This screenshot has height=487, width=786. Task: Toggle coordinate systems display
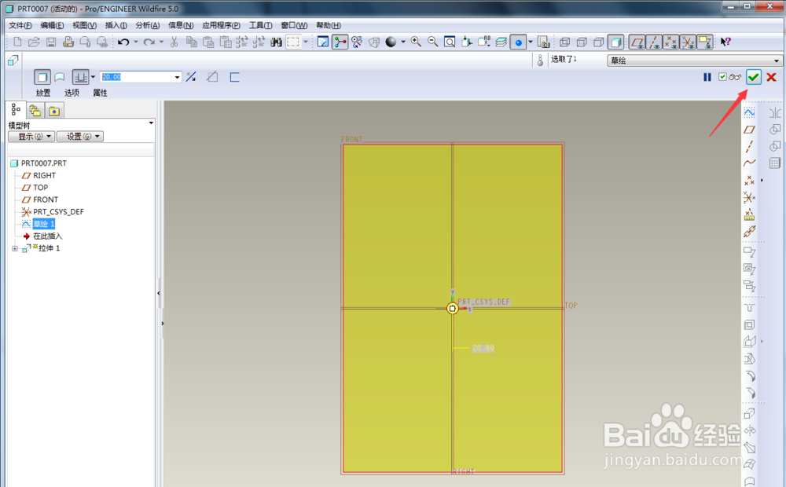pyautogui.click(x=689, y=42)
